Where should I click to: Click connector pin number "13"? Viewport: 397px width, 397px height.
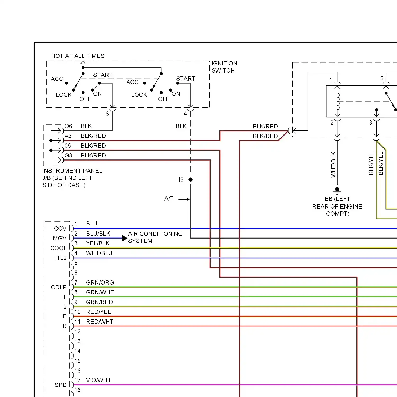tap(78, 341)
